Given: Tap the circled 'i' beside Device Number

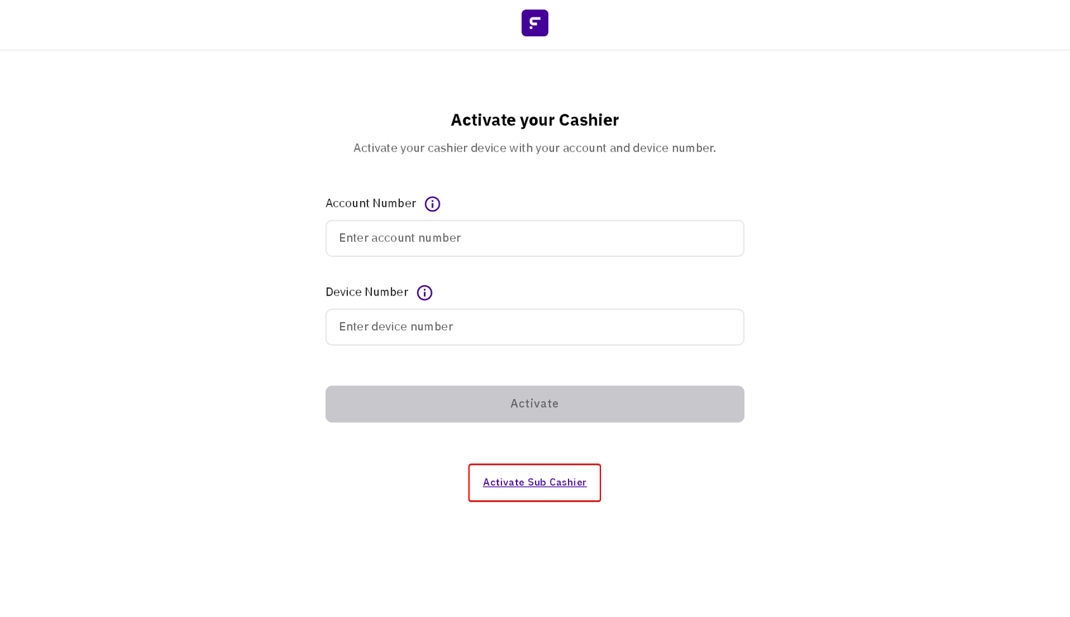Looking at the screenshot, I should tap(425, 293).
